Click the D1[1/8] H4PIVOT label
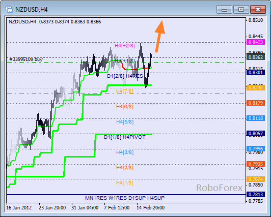 [x=125, y=137]
